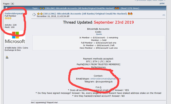This screenshot has width=171, height=104.
Task: Click the 'F.A.Q' heading text
Action: tap(98, 87)
